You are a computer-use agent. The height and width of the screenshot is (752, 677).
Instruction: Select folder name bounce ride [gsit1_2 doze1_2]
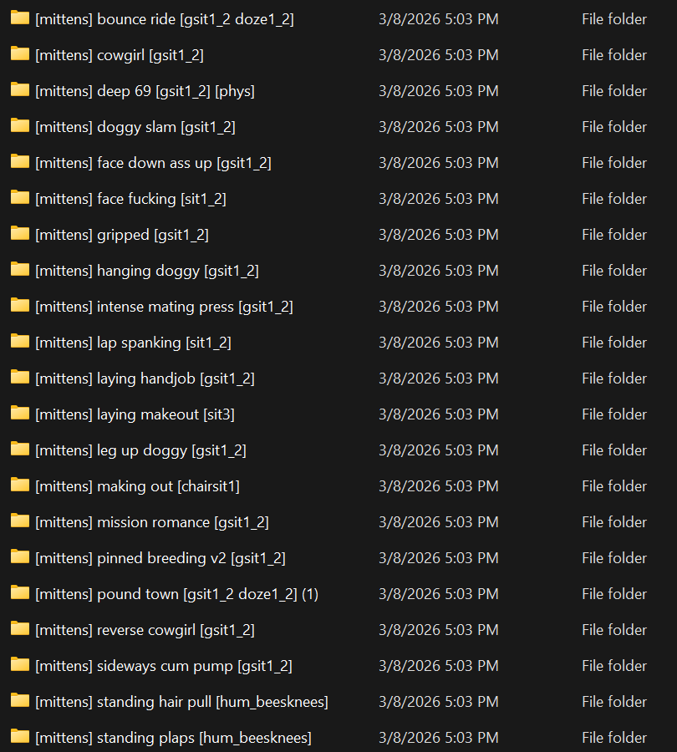165,19
